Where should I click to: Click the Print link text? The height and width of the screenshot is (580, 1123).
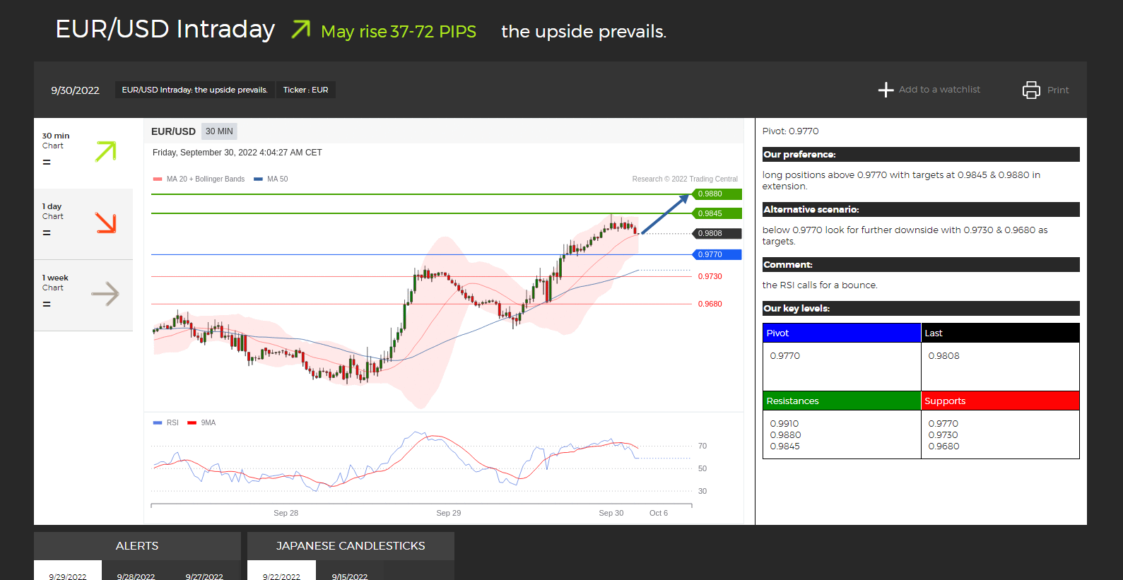coord(1058,90)
